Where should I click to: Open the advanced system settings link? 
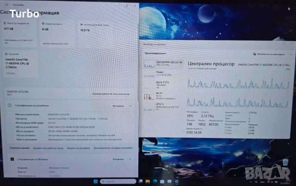(113, 148)
